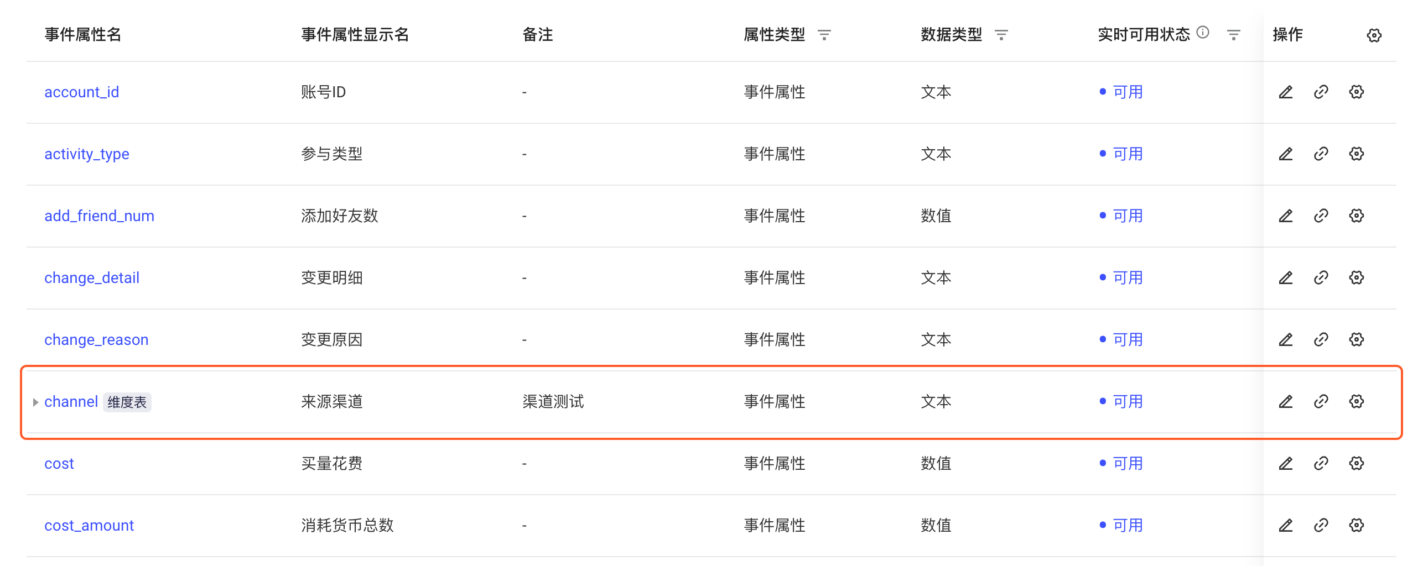Open 实时可用状态 column filter
Image resolution: width=1423 pixels, height=566 pixels.
1234,35
